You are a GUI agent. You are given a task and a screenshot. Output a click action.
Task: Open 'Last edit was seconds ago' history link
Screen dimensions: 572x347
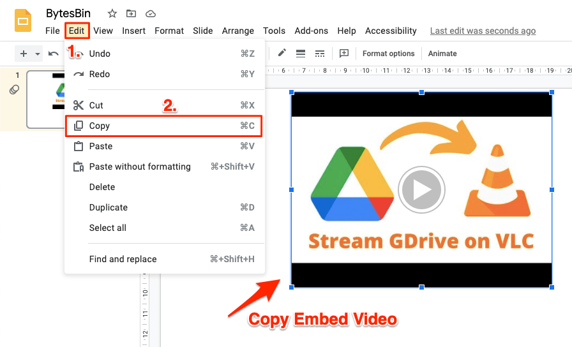click(483, 31)
